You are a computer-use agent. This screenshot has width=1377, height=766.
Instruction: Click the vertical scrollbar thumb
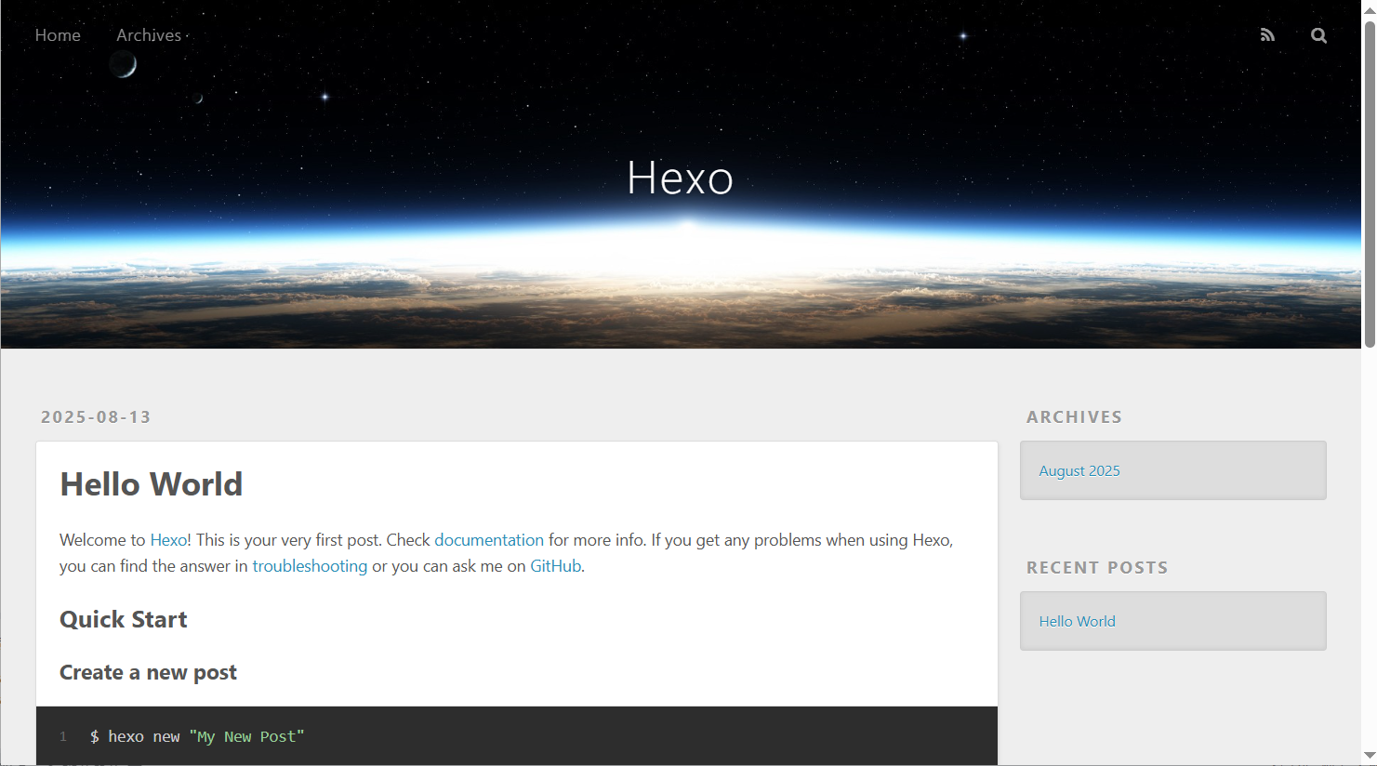point(1369,184)
